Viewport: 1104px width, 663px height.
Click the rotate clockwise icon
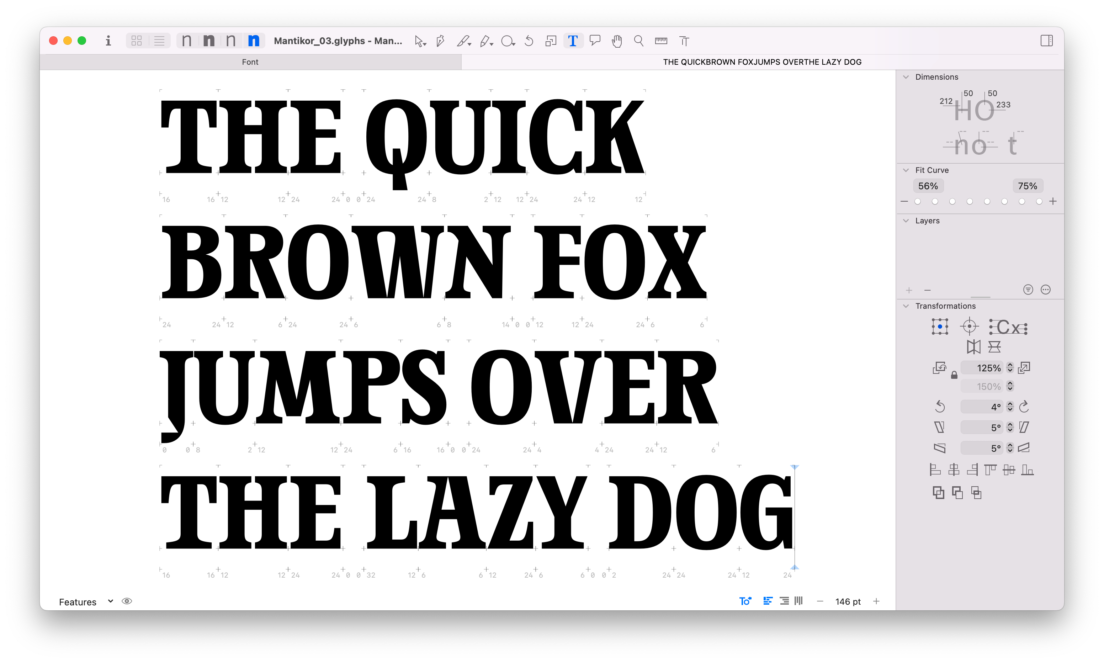(x=1024, y=407)
